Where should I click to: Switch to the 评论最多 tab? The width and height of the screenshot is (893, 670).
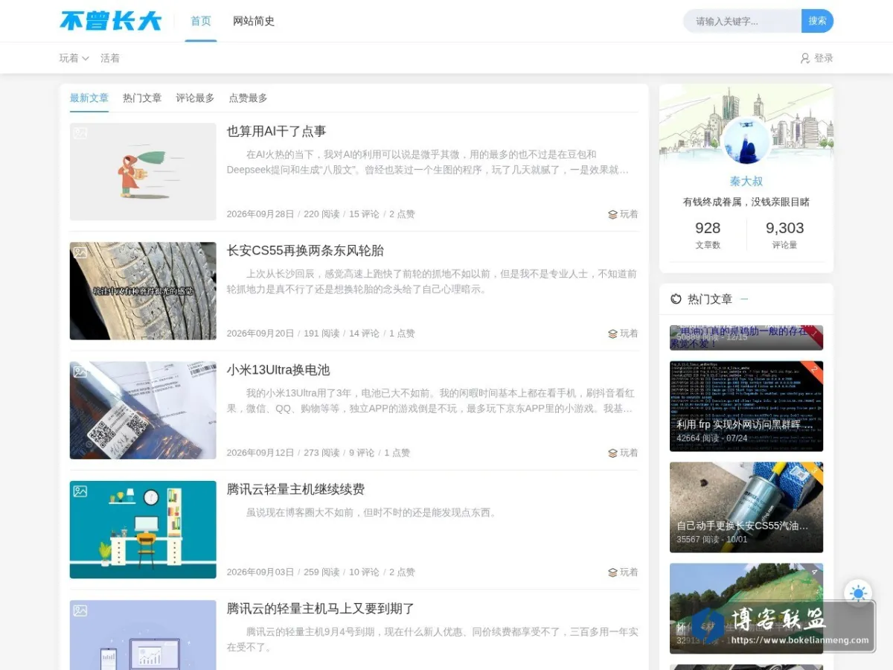click(x=195, y=98)
